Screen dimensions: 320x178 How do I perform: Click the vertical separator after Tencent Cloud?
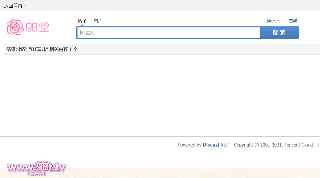point(318,145)
